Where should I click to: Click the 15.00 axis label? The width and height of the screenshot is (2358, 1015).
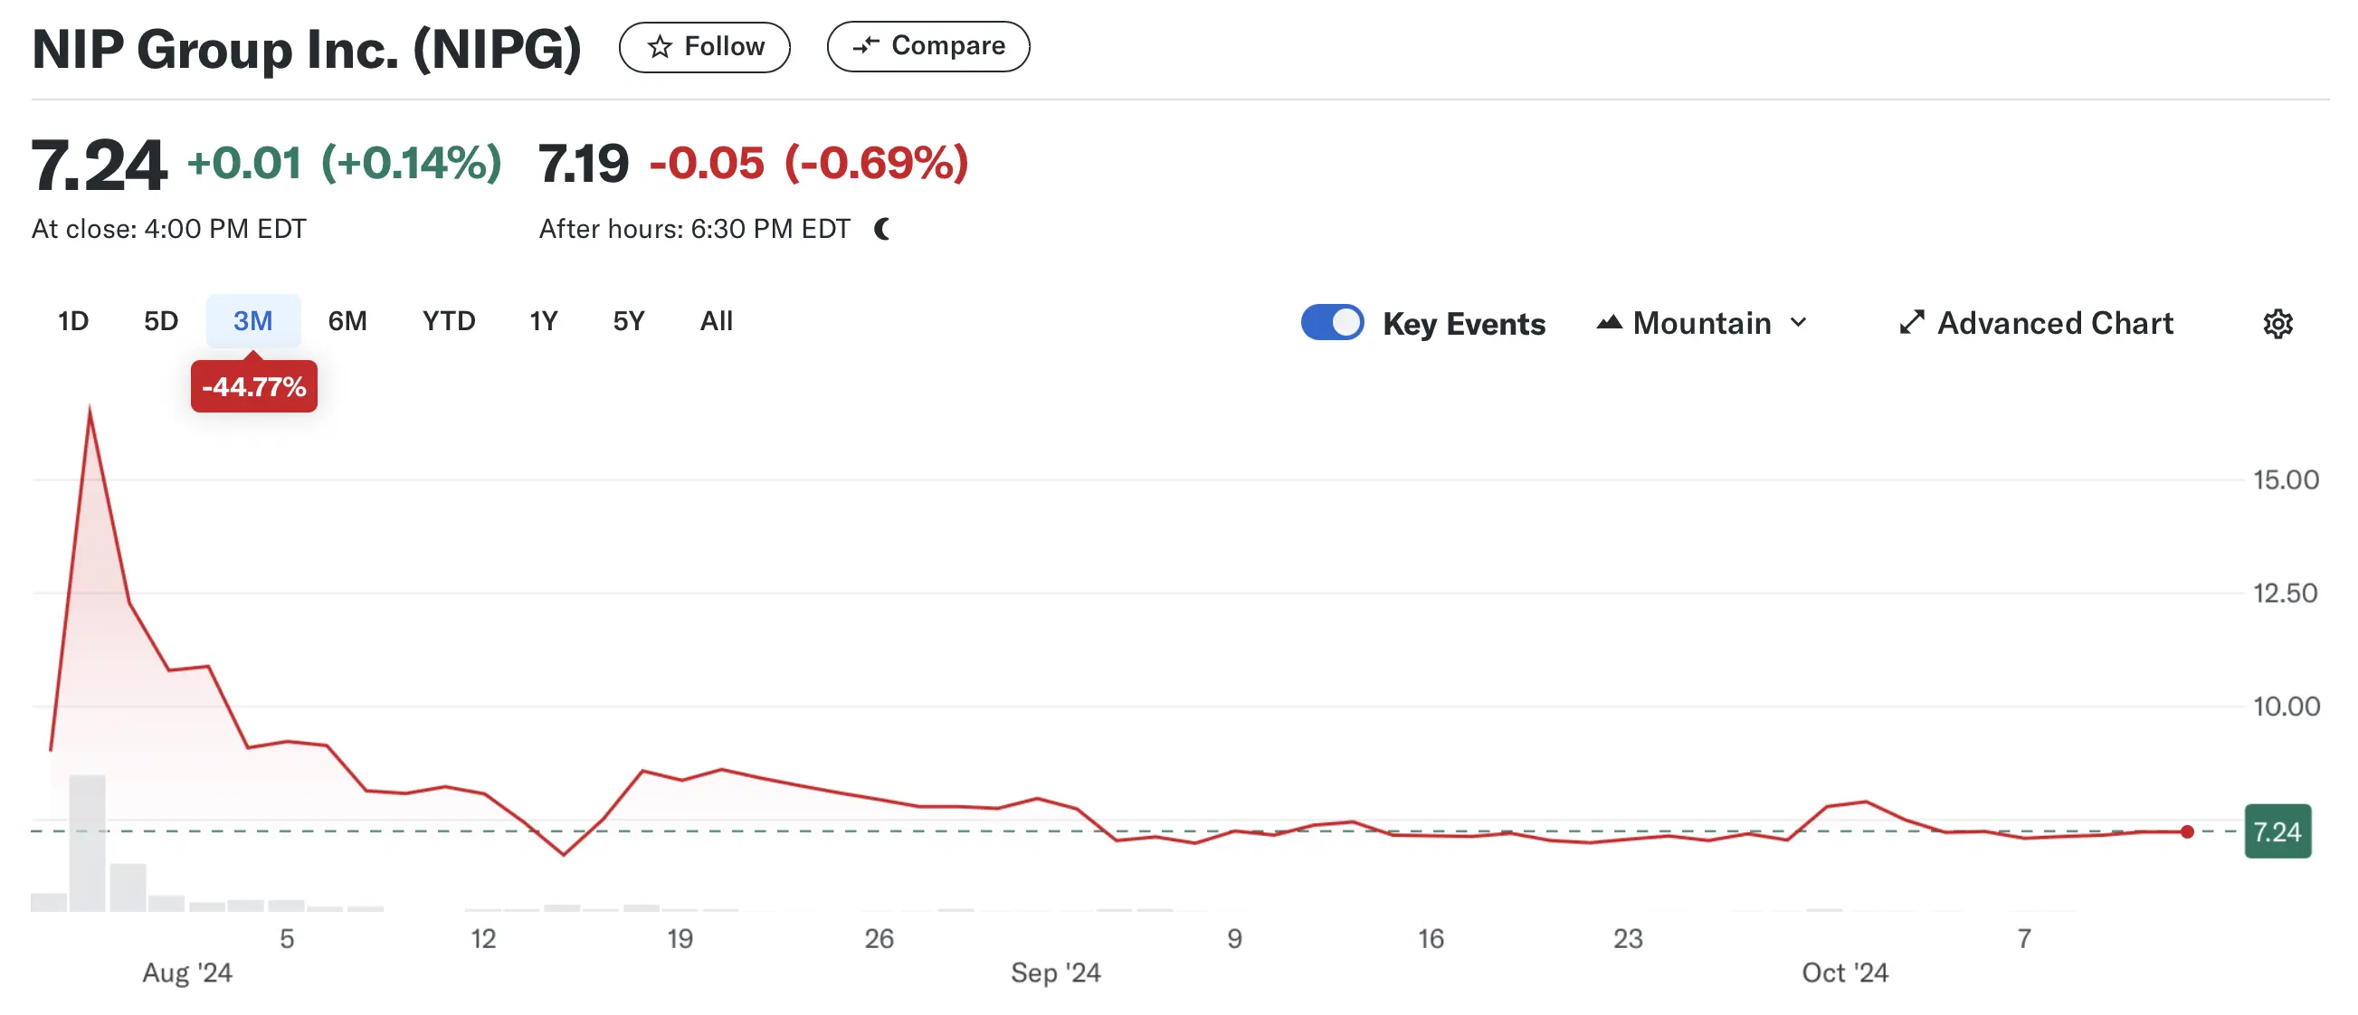tap(2286, 479)
